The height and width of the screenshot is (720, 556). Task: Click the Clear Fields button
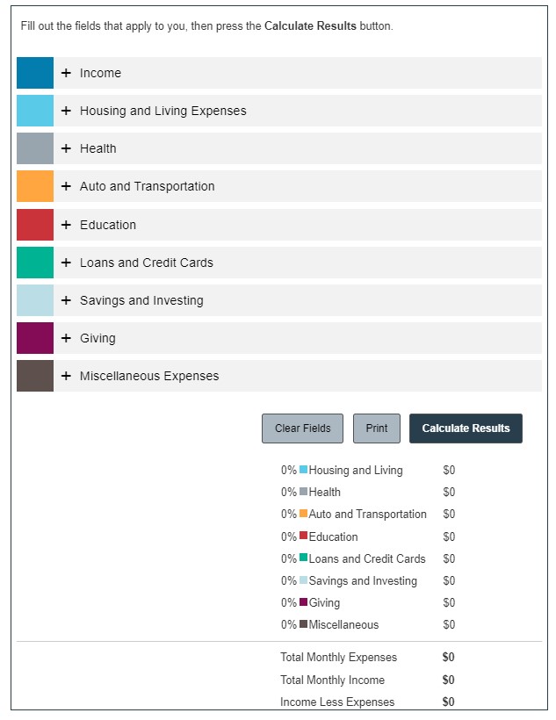302,428
